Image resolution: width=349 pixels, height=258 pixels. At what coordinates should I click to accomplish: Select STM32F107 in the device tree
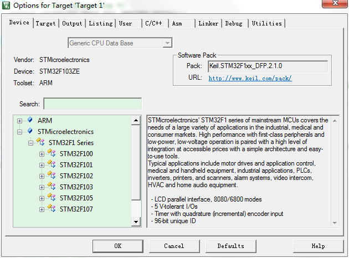76,209
